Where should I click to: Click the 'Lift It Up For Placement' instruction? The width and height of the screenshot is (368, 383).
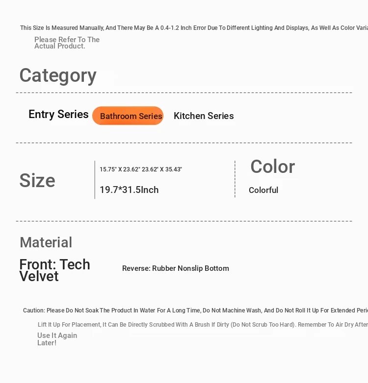(203, 325)
